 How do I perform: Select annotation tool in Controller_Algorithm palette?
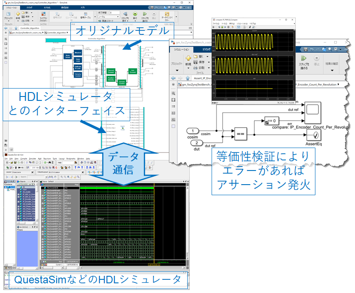point(6,53)
